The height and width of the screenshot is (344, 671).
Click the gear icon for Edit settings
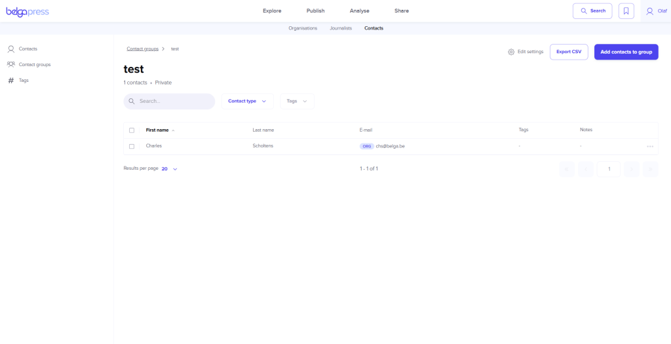(511, 52)
